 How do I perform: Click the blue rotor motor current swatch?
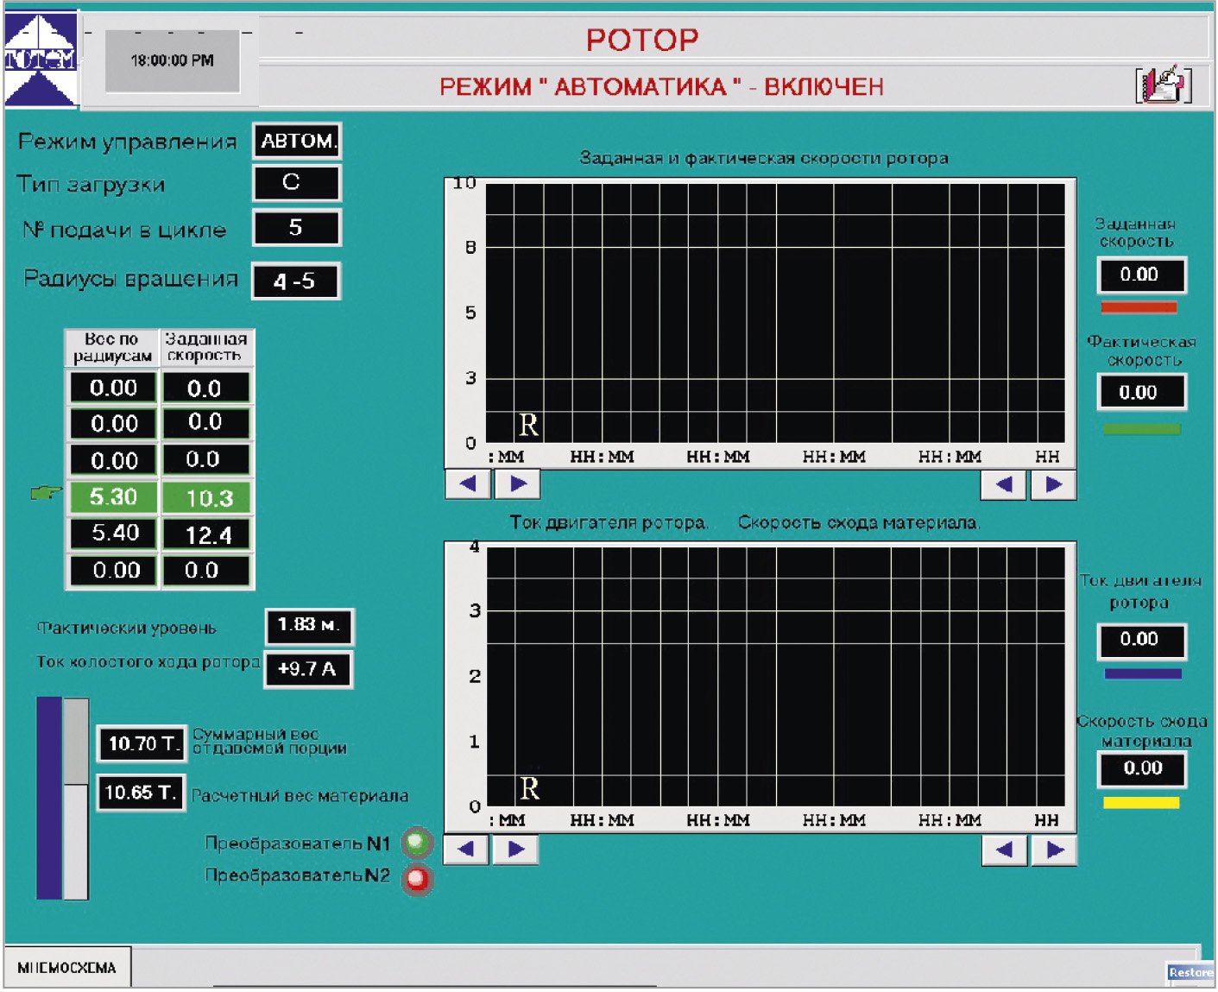(x=1143, y=673)
